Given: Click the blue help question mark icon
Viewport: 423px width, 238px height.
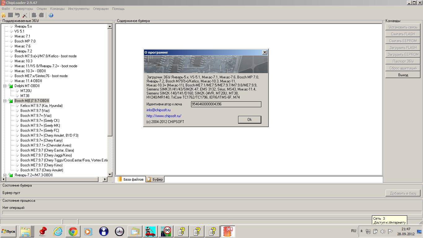Looking at the screenshot, I should pyautogui.click(x=51, y=15).
